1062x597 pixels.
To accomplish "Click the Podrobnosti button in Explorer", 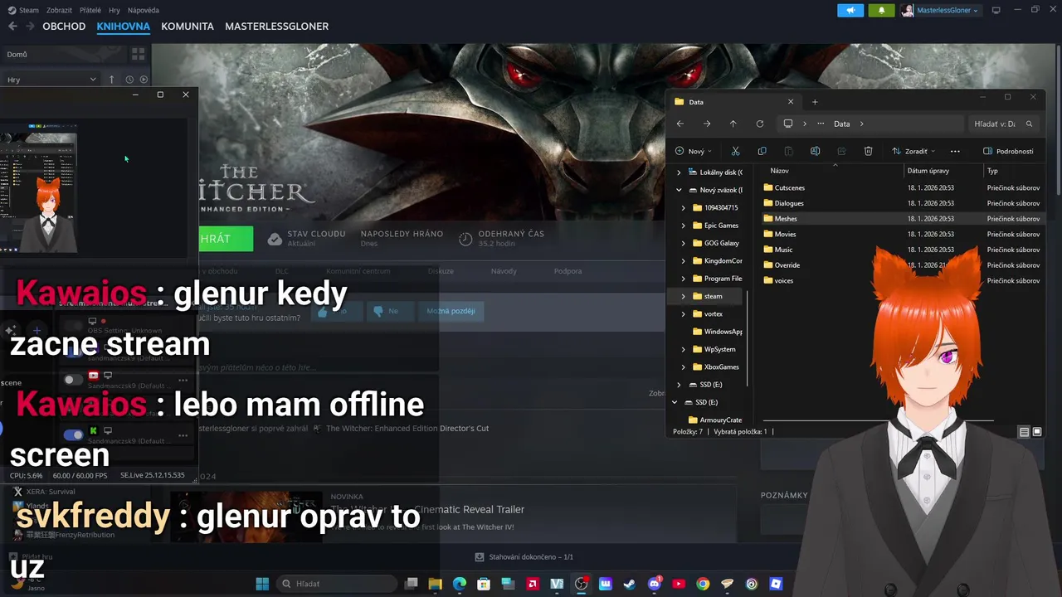I will (1008, 151).
